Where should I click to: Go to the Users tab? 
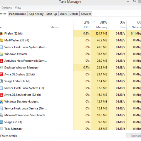(x=63, y=14)
